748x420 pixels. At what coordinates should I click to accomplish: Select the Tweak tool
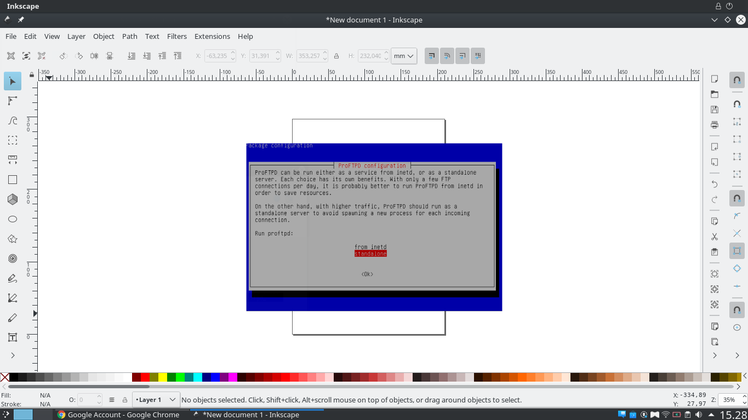pos(13,120)
